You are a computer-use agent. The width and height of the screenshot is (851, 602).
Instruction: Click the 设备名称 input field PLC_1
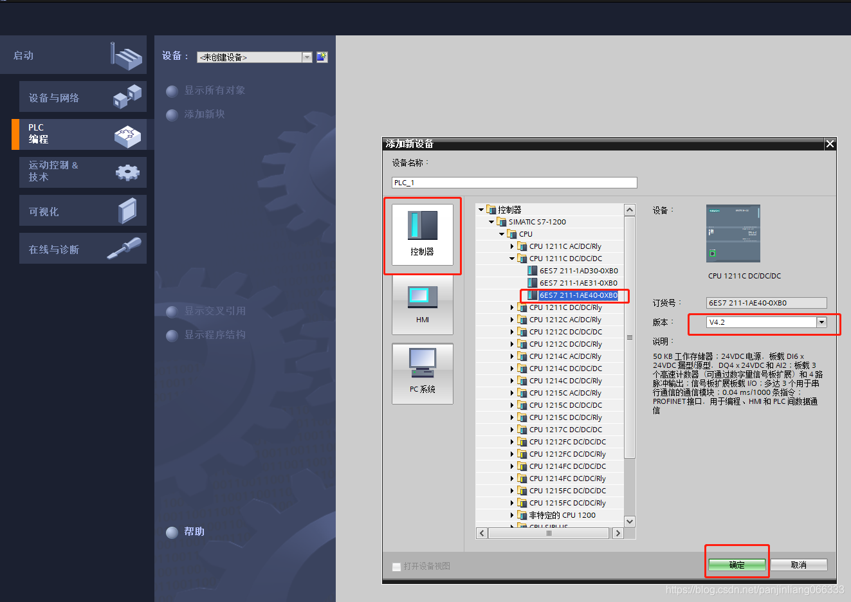click(x=514, y=183)
